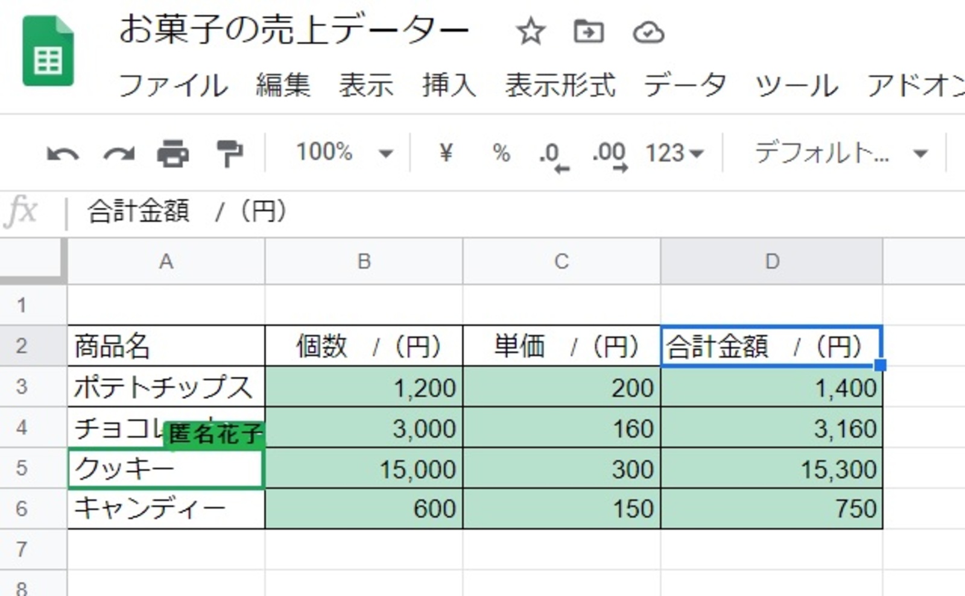The width and height of the screenshot is (965, 596).
Task: Open the データ menu
Action: (x=685, y=85)
